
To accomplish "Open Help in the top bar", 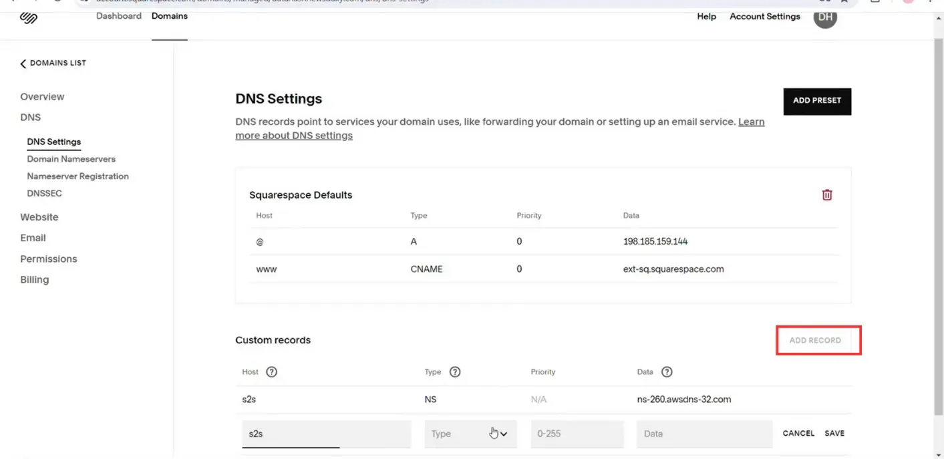I will tap(706, 17).
